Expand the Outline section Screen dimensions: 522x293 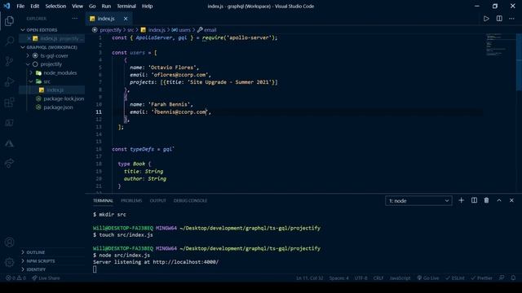(x=52, y=252)
